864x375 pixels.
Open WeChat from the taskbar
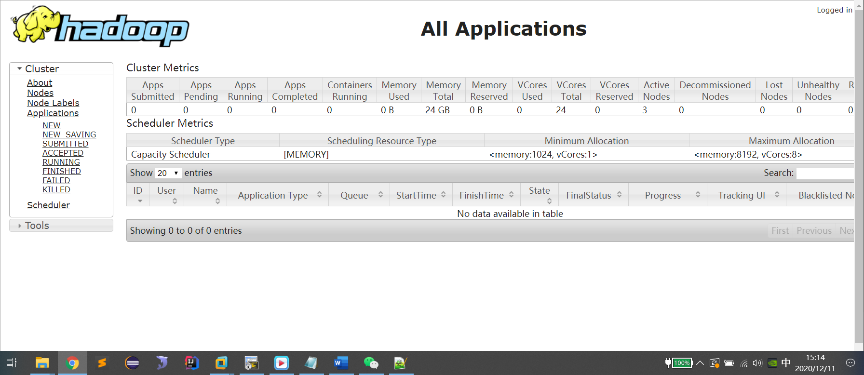click(x=371, y=363)
